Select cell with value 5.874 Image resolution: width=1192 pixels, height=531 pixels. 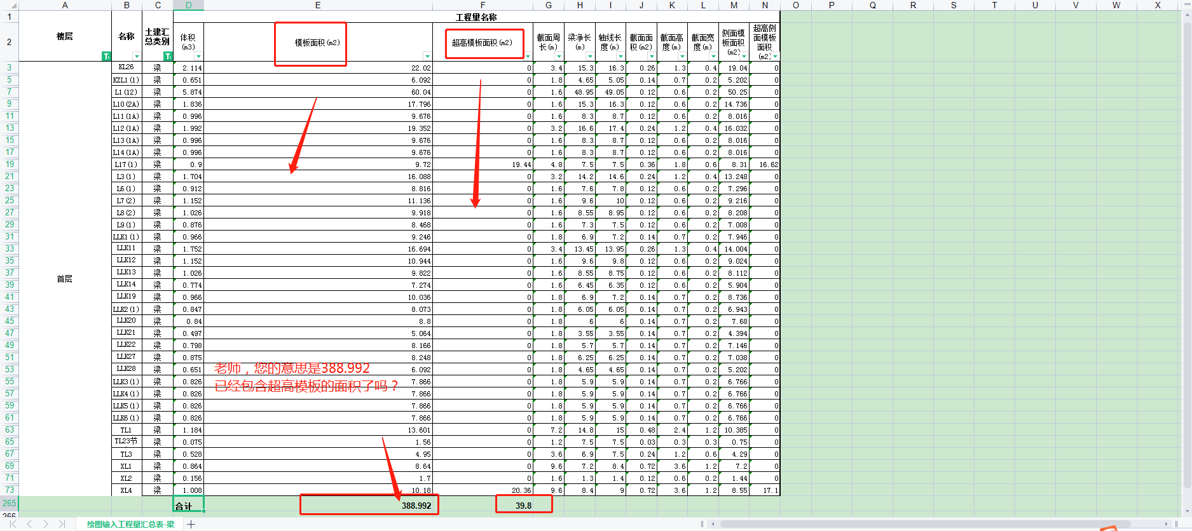(x=188, y=92)
